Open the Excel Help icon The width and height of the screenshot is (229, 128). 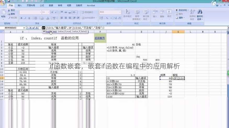click(217, 5)
